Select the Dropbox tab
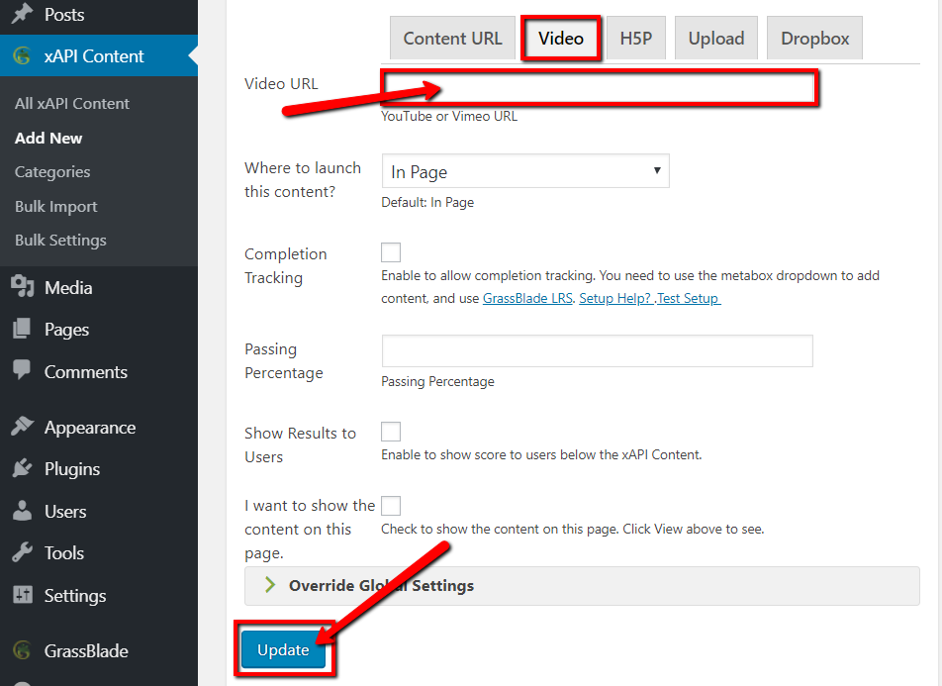The height and width of the screenshot is (686, 942). pyautogui.click(x=813, y=38)
